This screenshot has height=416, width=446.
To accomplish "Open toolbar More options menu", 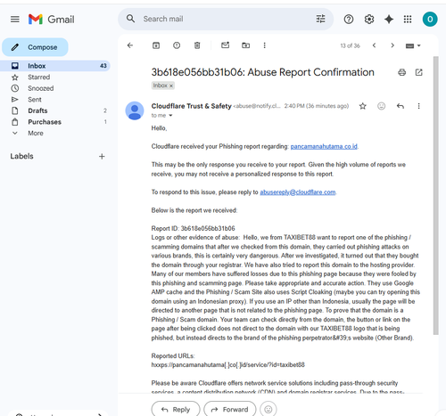I will 264,45.
